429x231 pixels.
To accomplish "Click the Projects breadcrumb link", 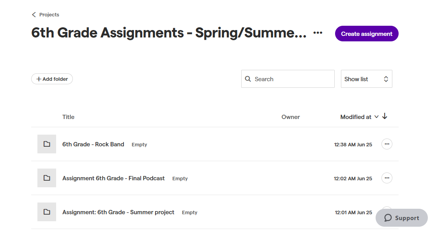I will 49,14.
